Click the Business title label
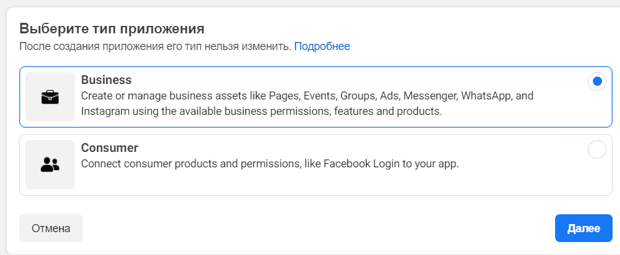The image size is (620, 255). pos(106,80)
